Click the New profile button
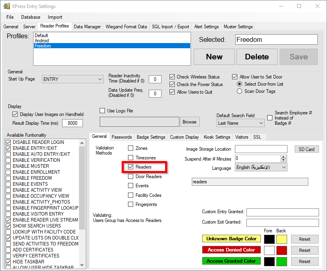This screenshot has width=327, height=271. pyautogui.click(x=214, y=57)
